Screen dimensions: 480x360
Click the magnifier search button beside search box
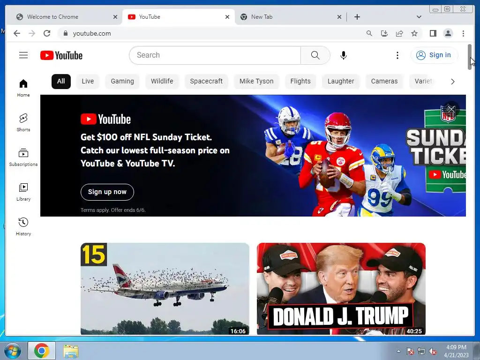[315, 55]
